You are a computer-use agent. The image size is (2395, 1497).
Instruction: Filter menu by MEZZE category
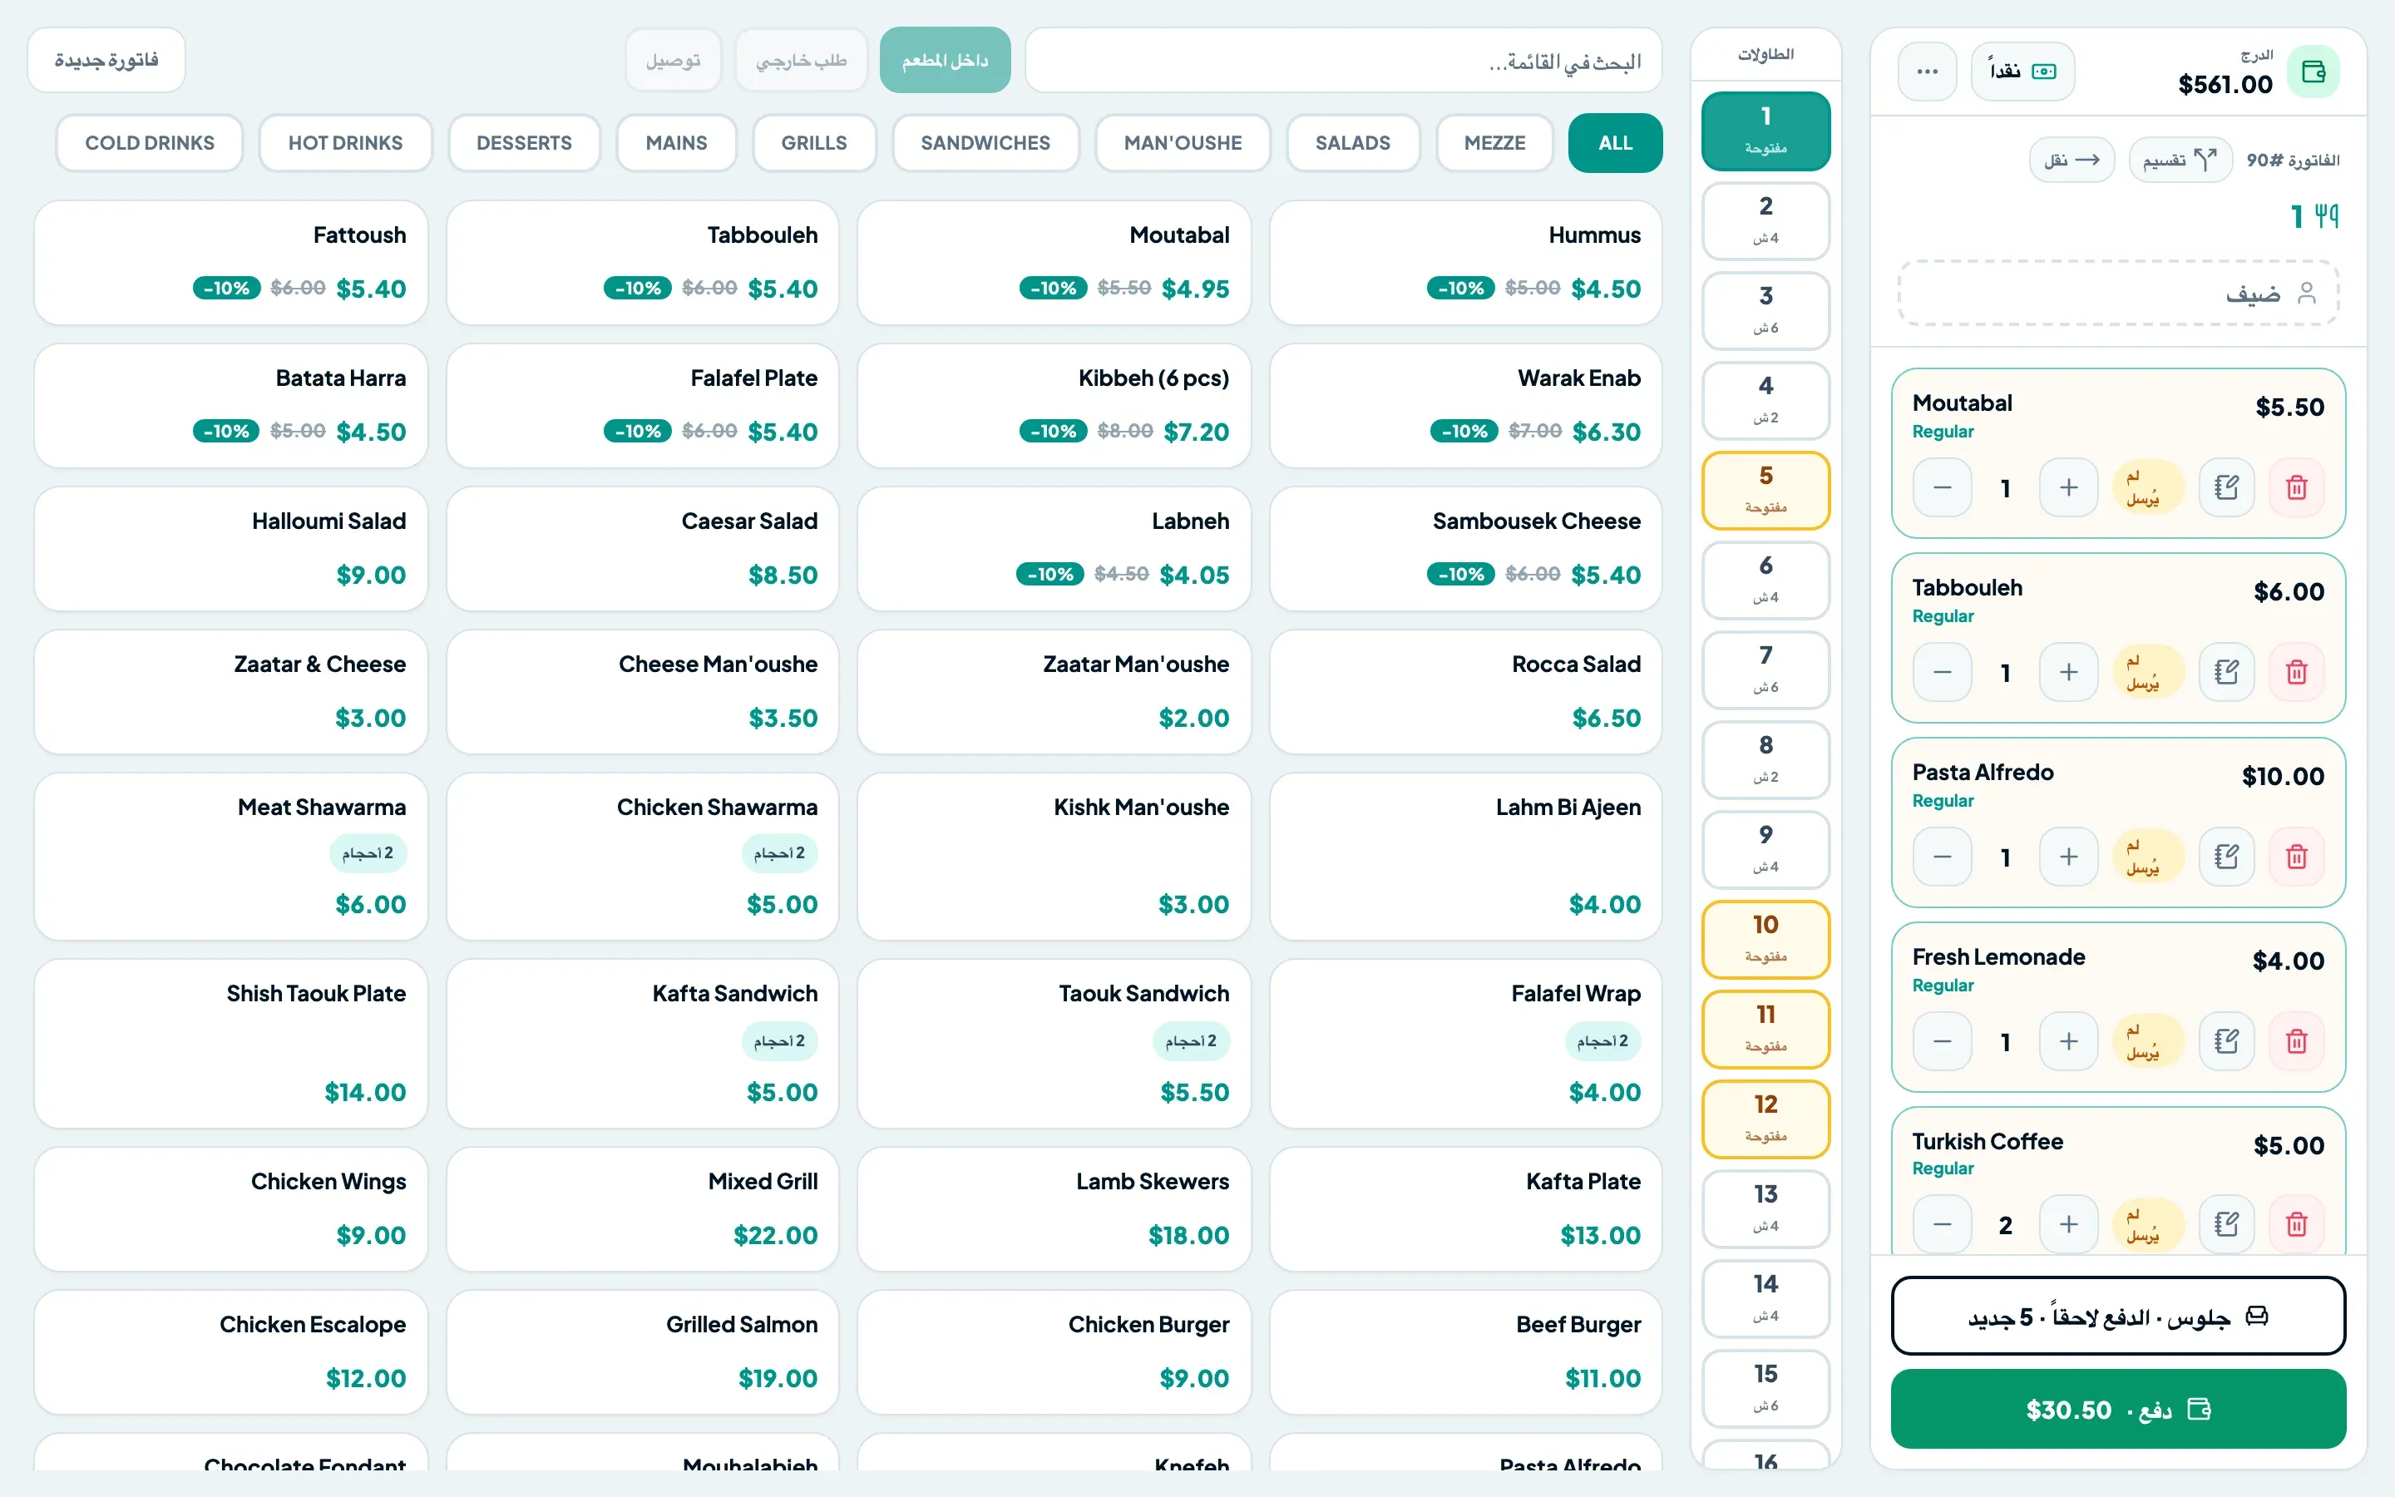(x=1494, y=142)
